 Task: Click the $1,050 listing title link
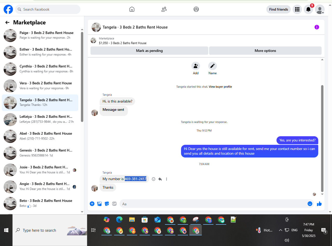[x=123, y=43]
